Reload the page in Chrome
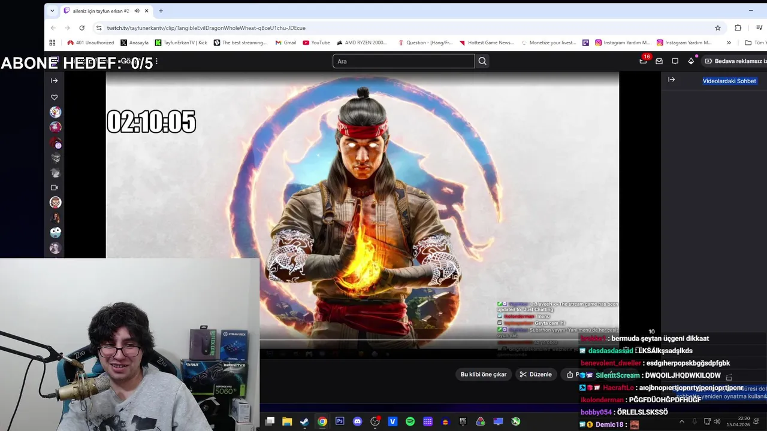The width and height of the screenshot is (767, 431). (x=82, y=28)
